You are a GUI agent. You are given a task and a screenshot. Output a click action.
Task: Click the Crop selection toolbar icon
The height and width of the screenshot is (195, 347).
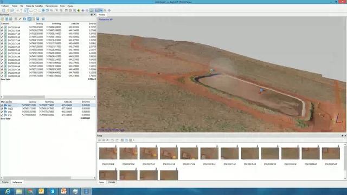61,10
